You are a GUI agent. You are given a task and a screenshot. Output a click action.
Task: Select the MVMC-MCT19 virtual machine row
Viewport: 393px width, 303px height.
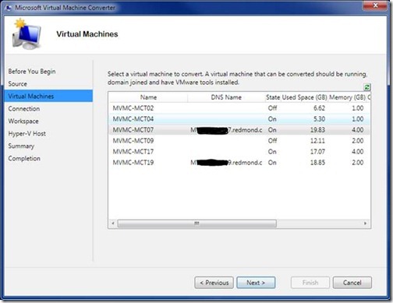tap(239, 163)
